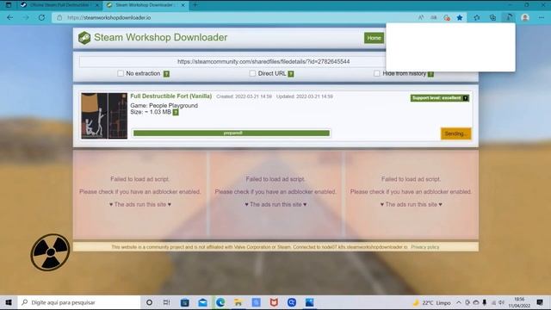Click the 'Game: People Playground' text
551x310 pixels.
pos(164,105)
